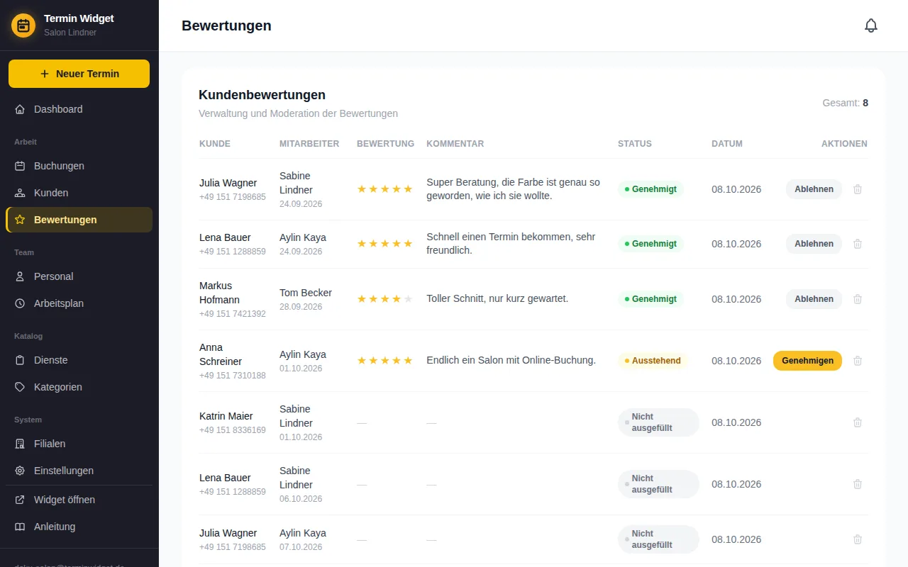The image size is (908, 567).
Task: Open the Anleitung guide
Action: pyautogui.click(x=79, y=527)
